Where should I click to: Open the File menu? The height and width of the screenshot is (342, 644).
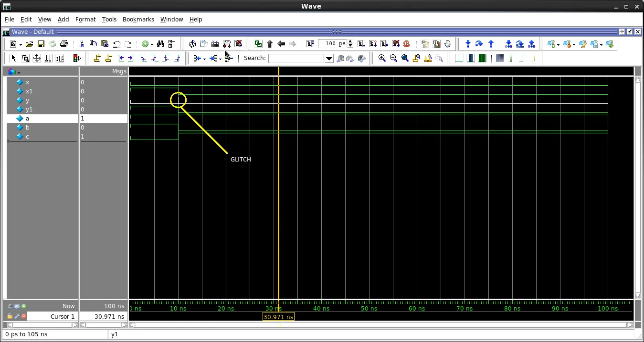tap(10, 20)
